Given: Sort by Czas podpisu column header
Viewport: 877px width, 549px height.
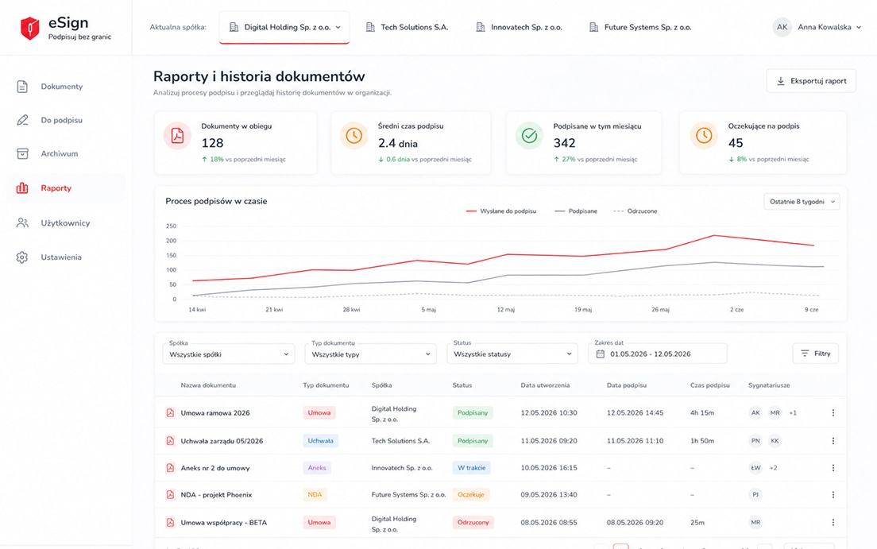Looking at the screenshot, I should [x=709, y=385].
